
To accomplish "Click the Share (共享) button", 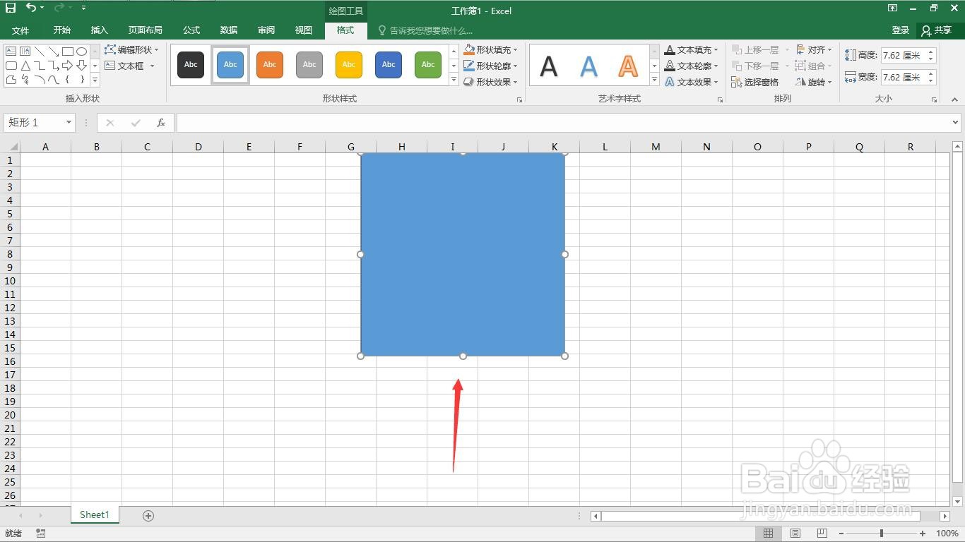I will [x=937, y=30].
